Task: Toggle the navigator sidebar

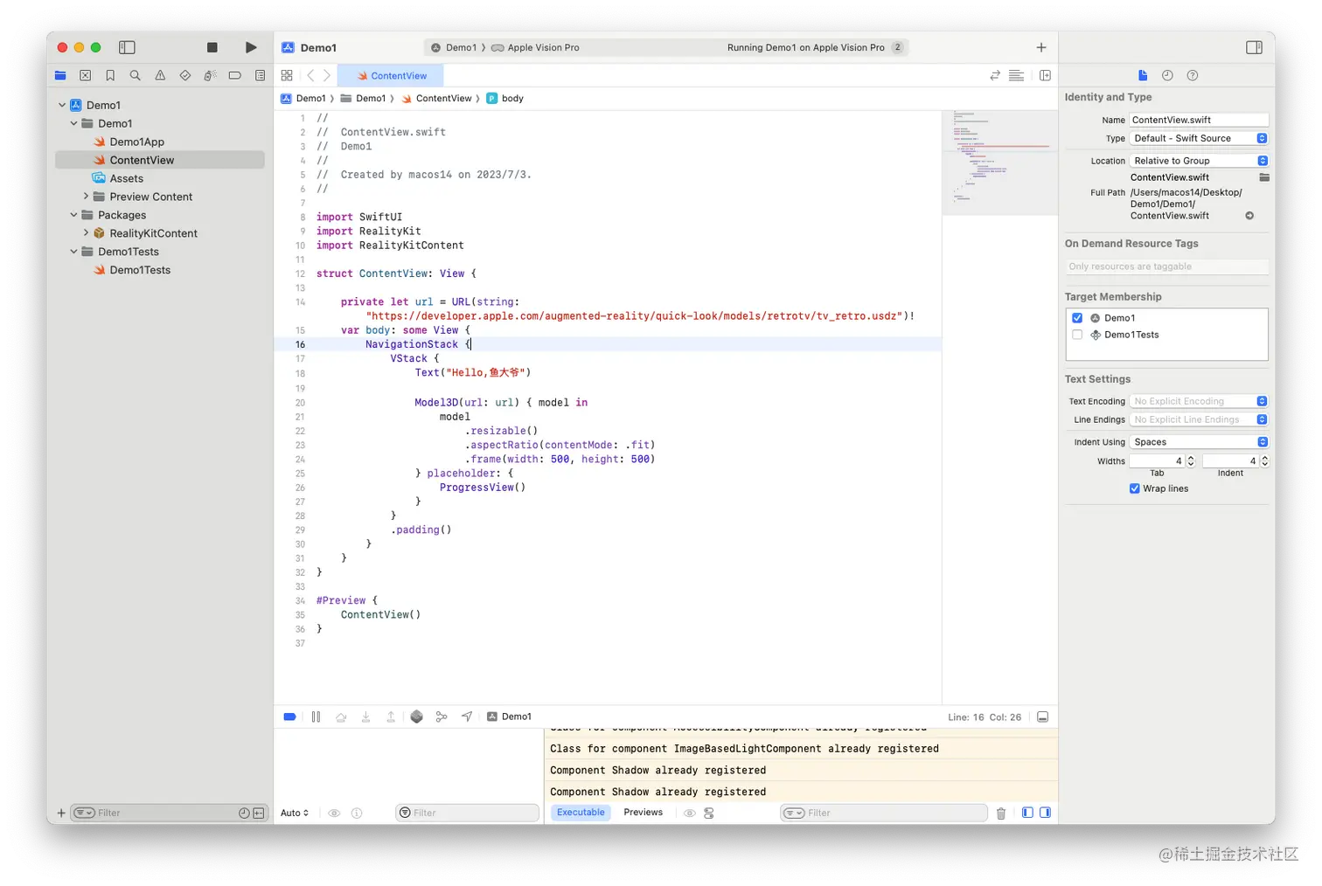Action: click(127, 47)
